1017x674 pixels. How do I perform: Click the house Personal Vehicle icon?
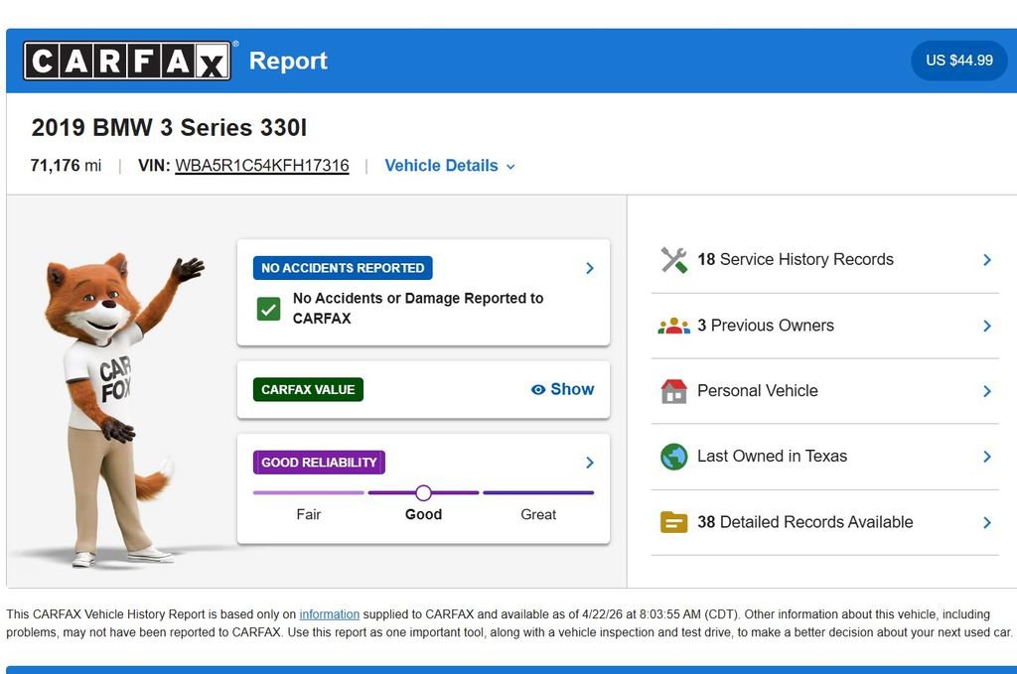coord(674,391)
